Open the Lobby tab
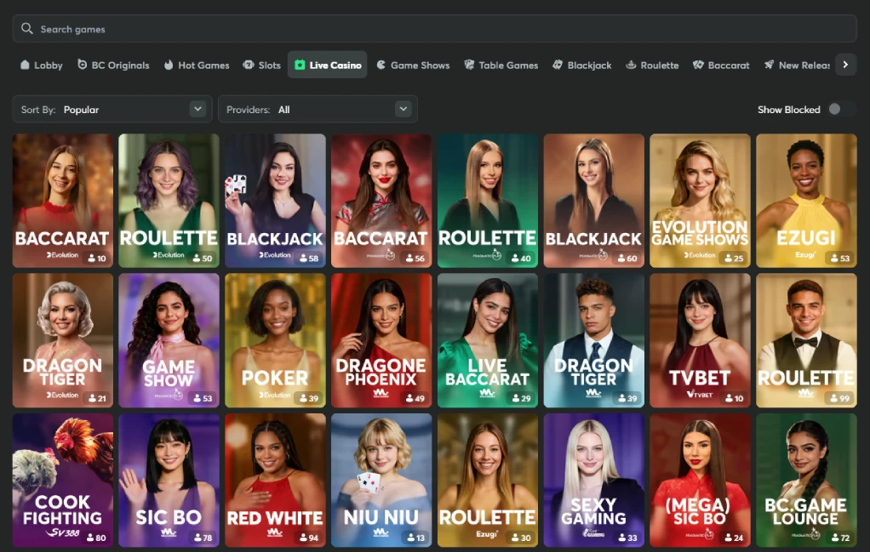 [41, 65]
